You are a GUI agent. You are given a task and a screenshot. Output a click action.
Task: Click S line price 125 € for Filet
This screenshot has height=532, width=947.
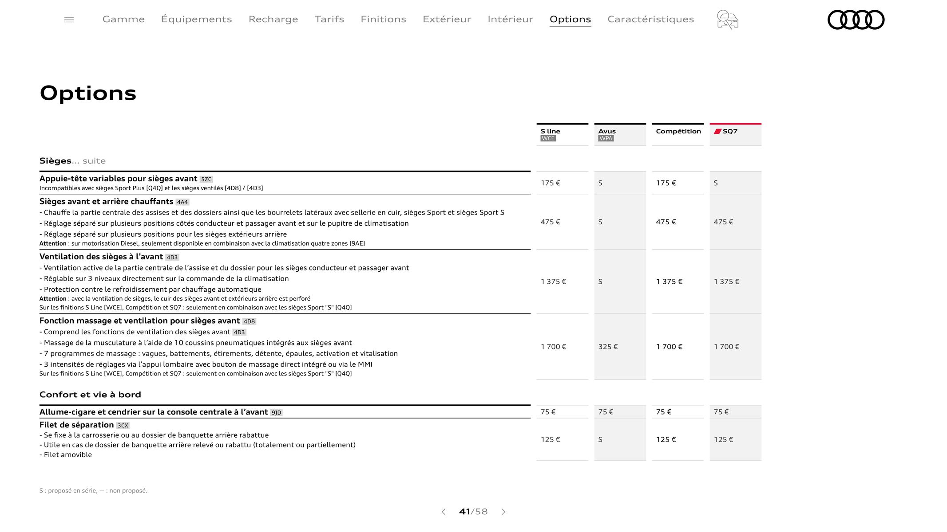[x=550, y=439]
